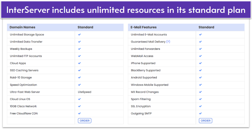Click the ORDER button under E-Mail Features table
252x129 pixels.
point(205,121)
